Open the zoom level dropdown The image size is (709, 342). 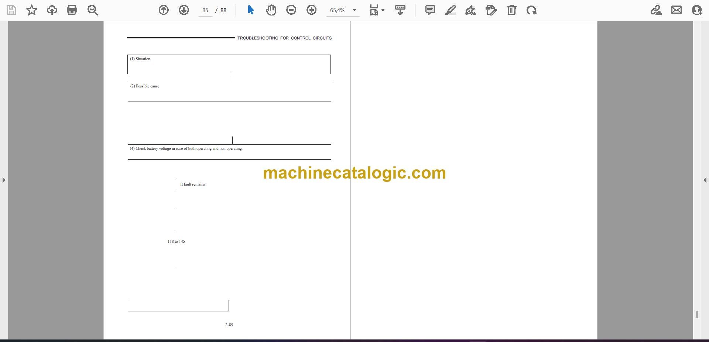[354, 10]
